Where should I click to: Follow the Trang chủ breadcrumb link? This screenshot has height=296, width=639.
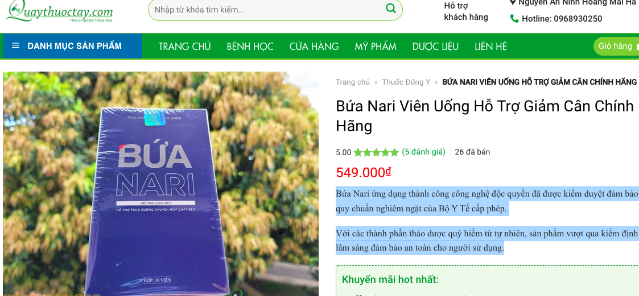[353, 82]
